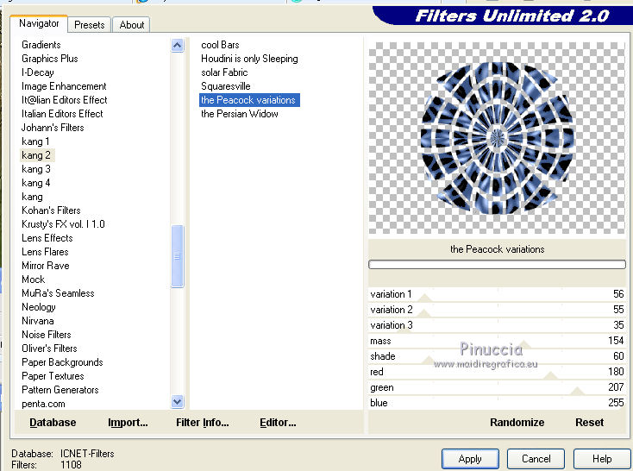Select kang 4 category

pos(36,183)
